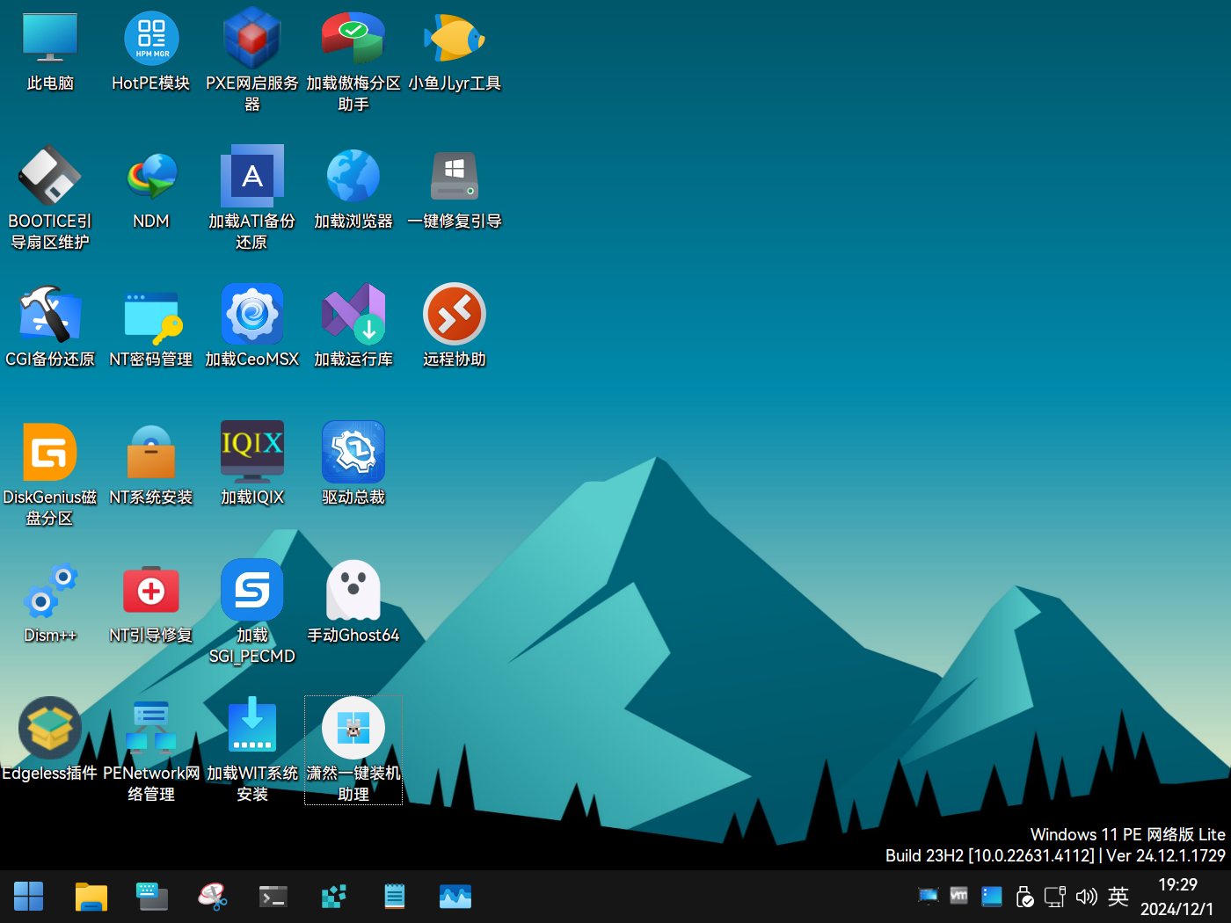Launch the command terminal from taskbar
The width and height of the screenshot is (1231, 923).
(273, 897)
